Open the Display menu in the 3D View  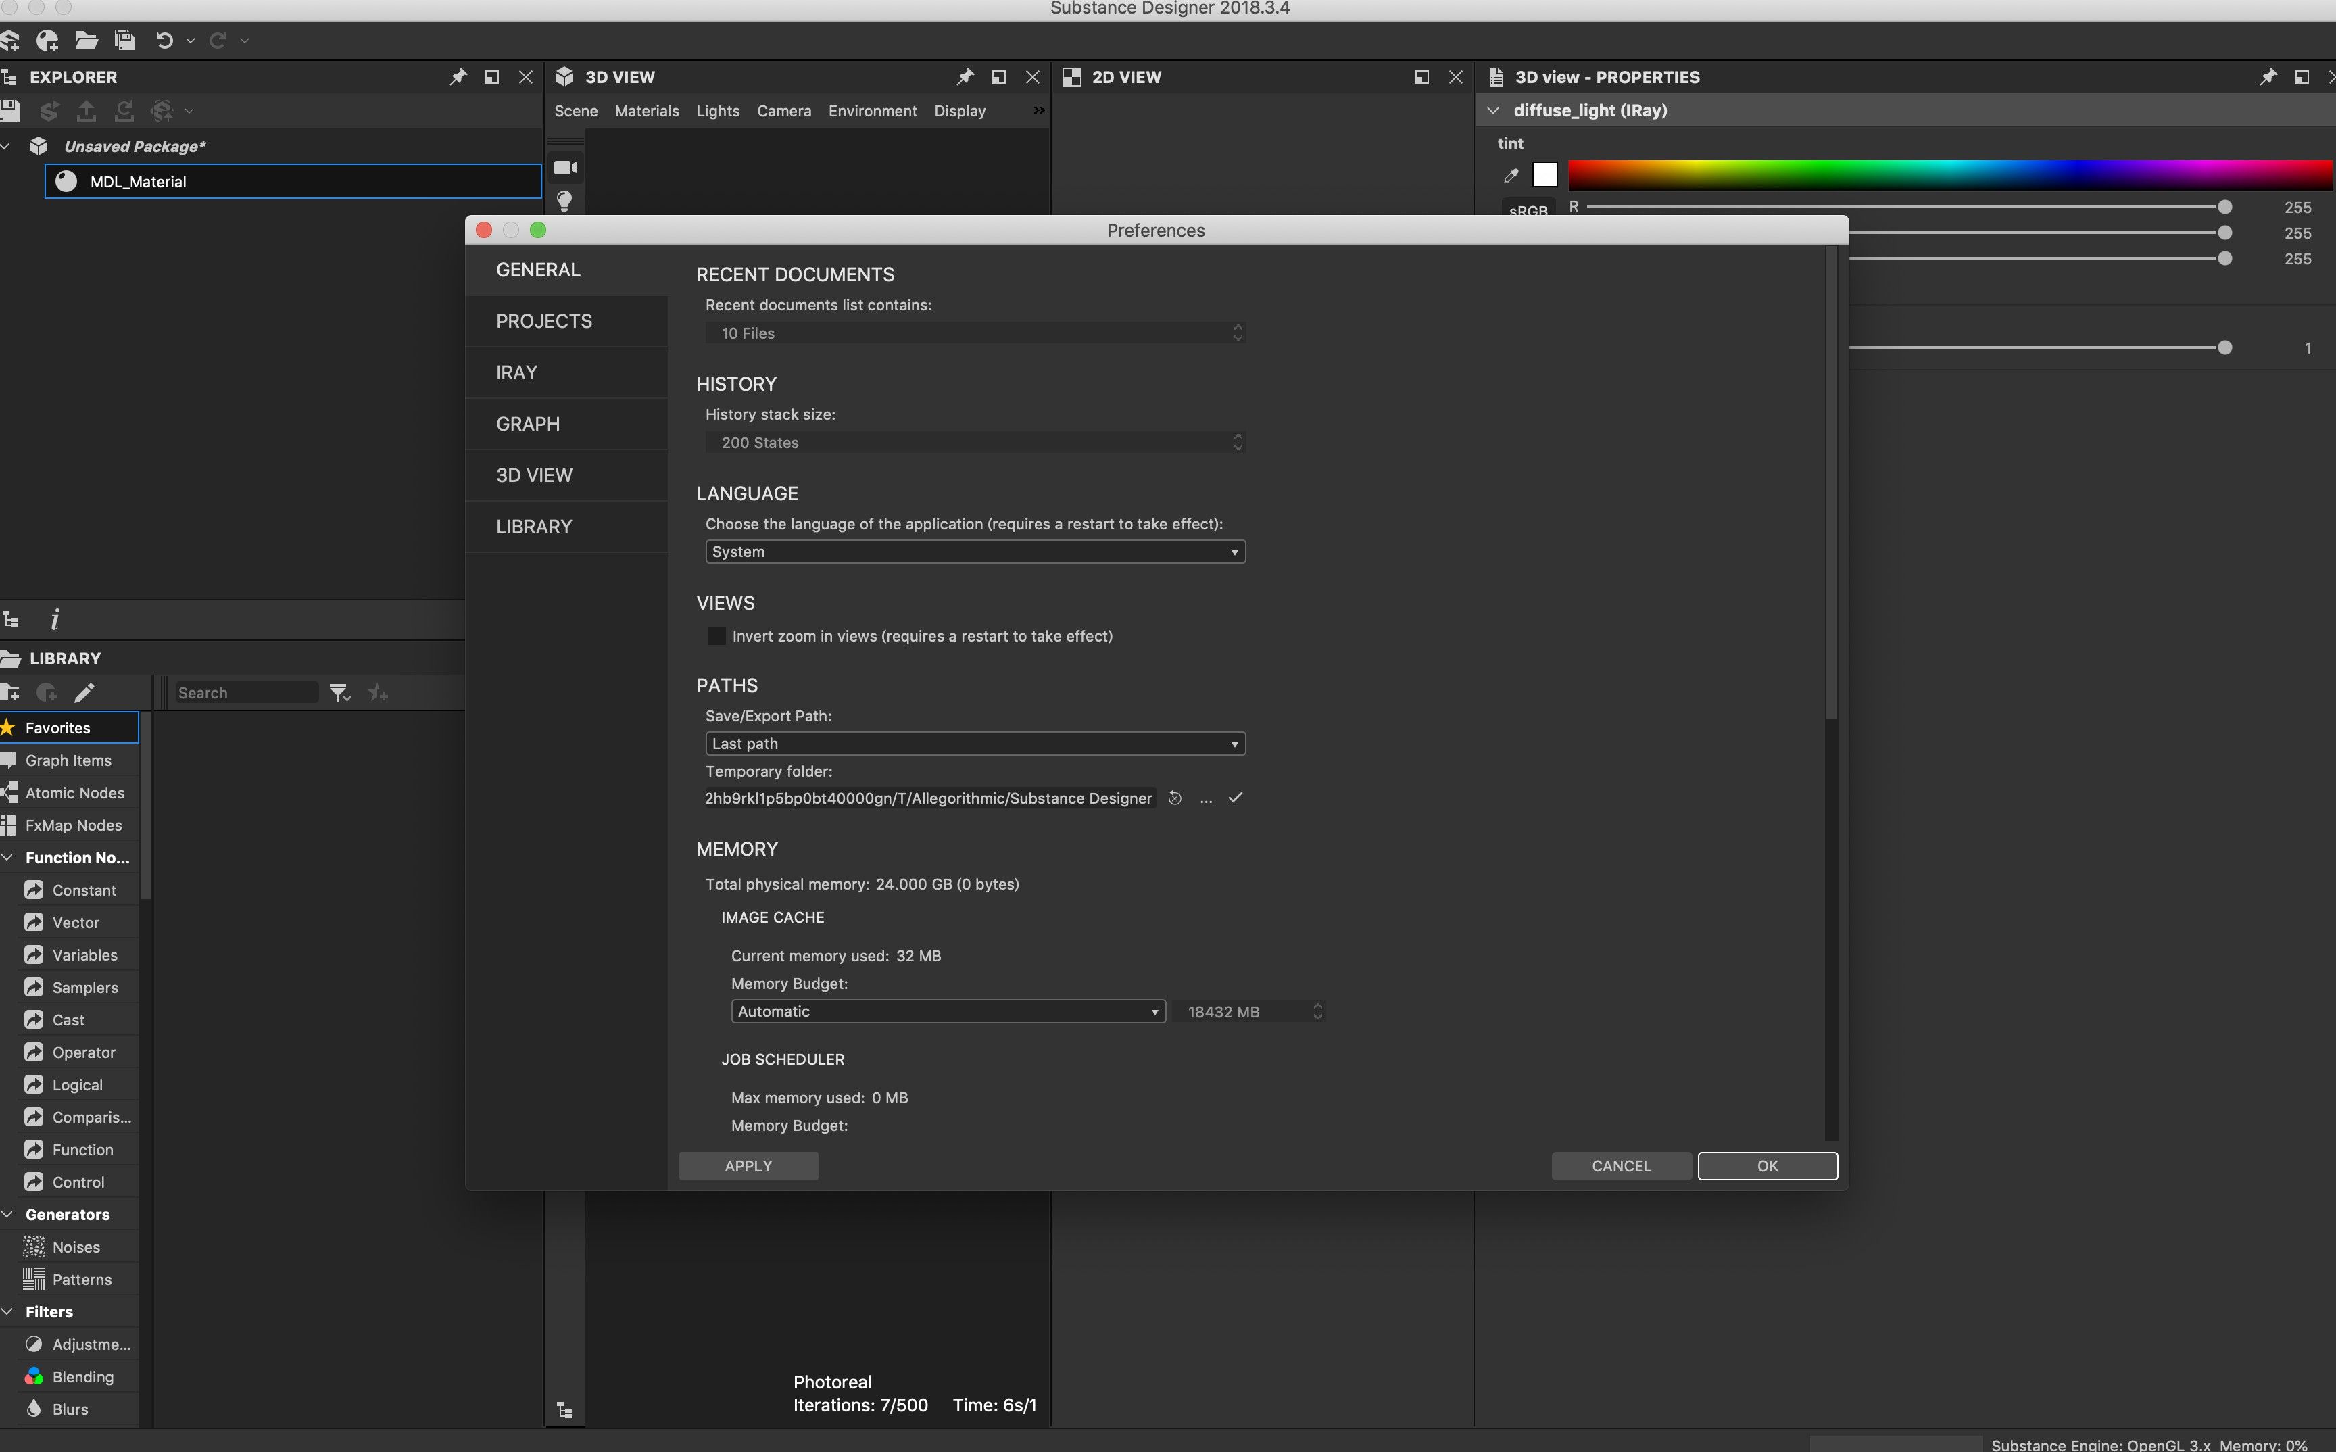click(x=960, y=112)
